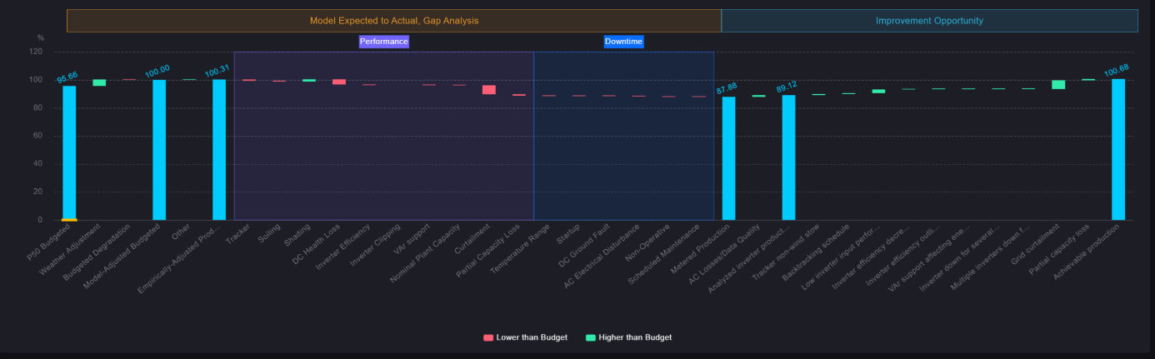Click the green Low inverter input performance bar
1155x359 pixels.
878,91
